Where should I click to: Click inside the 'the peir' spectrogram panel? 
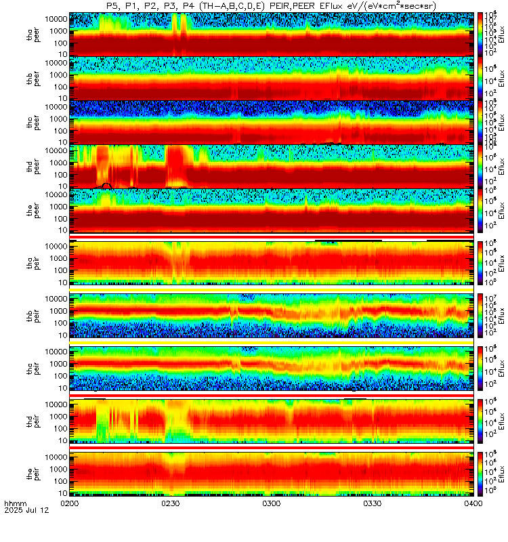point(272,474)
